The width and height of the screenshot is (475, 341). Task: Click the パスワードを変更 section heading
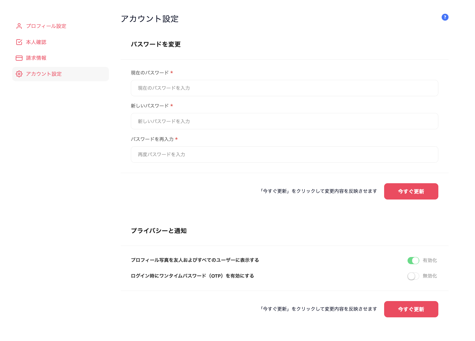[156, 44]
